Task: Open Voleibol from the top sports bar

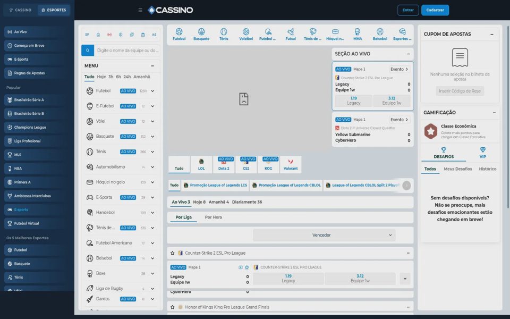Action: pyautogui.click(x=246, y=34)
